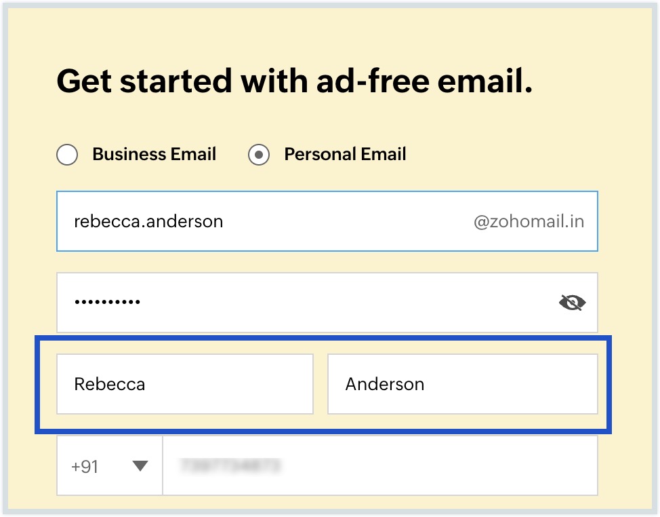Image resolution: width=660 pixels, height=517 pixels.
Task: Click the country code dropdown arrow
Action: (x=140, y=465)
